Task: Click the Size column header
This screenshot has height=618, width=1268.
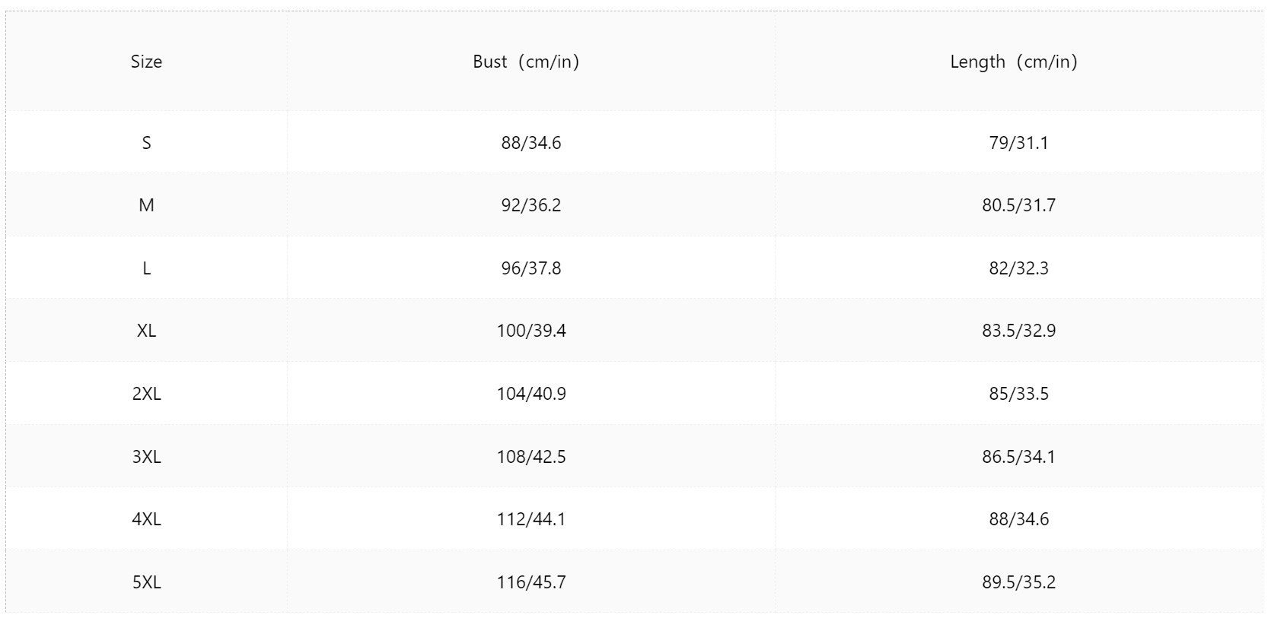Action: [x=146, y=62]
